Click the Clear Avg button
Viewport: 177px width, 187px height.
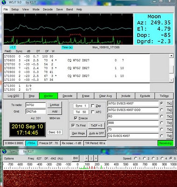[x=106, y=96]
